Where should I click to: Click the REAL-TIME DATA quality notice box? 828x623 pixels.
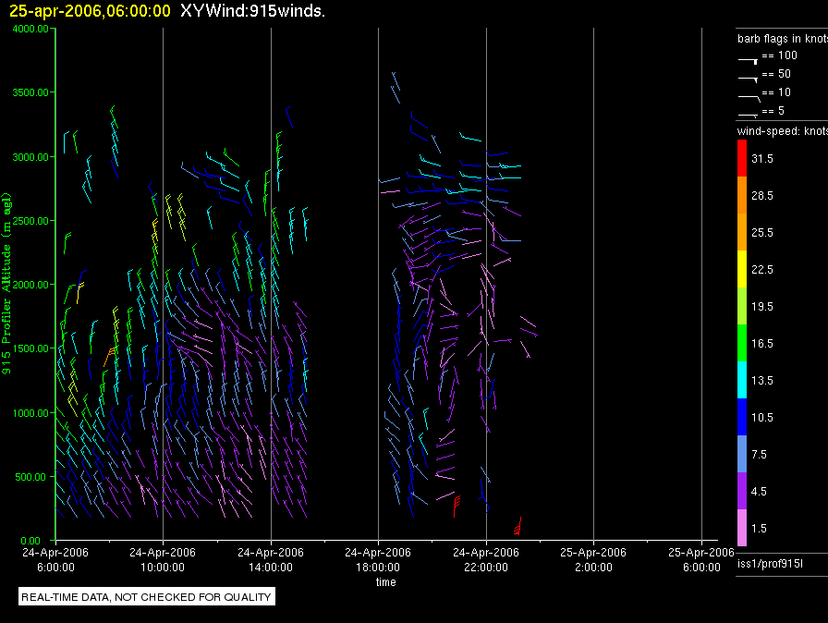click(147, 597)
